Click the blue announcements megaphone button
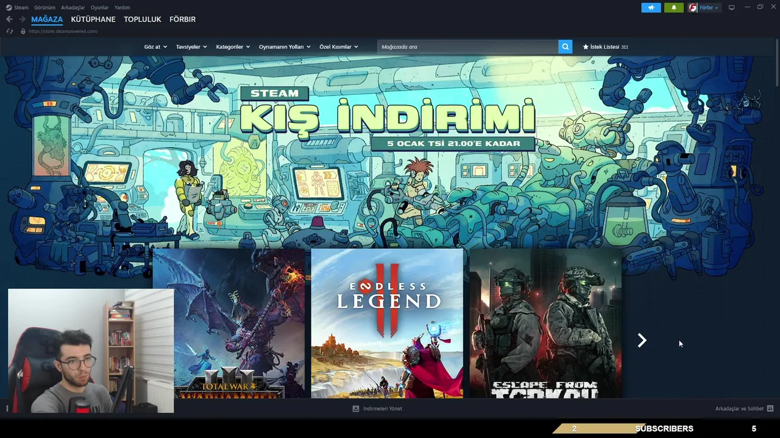Screen dimensions: 780x438 [651, 7]
